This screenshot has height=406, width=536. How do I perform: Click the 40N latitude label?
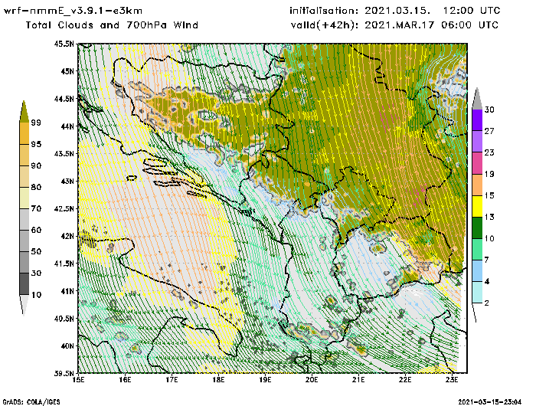[x=67, y=345]
